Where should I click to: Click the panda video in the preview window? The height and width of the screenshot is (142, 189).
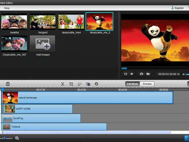[x=155, y=41]
